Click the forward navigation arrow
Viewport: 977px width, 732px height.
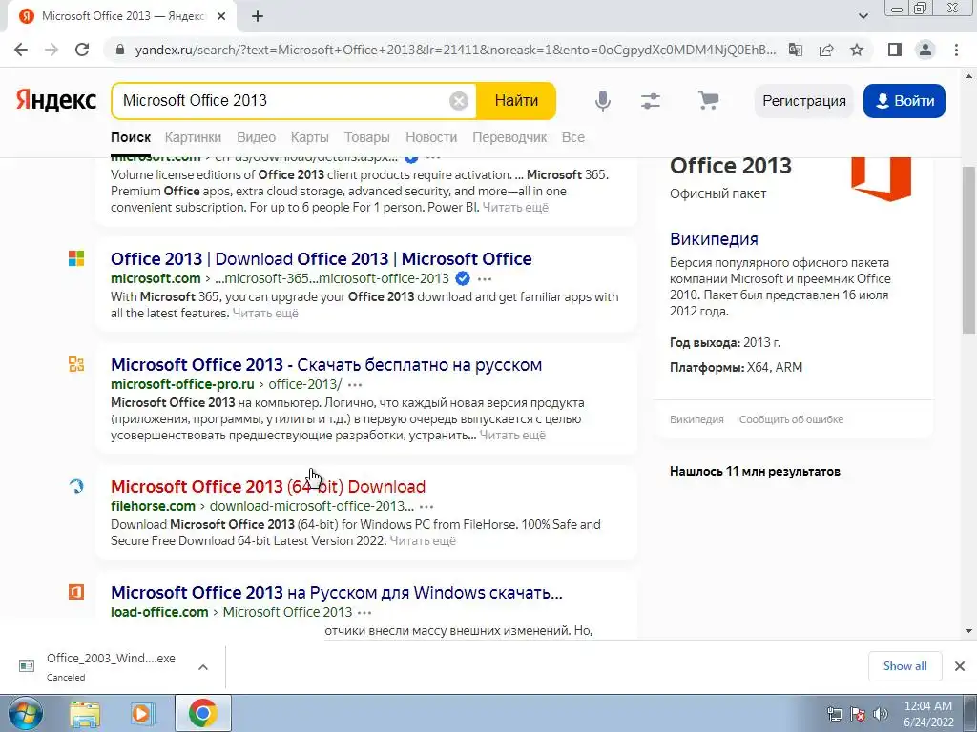pos(52,50)
